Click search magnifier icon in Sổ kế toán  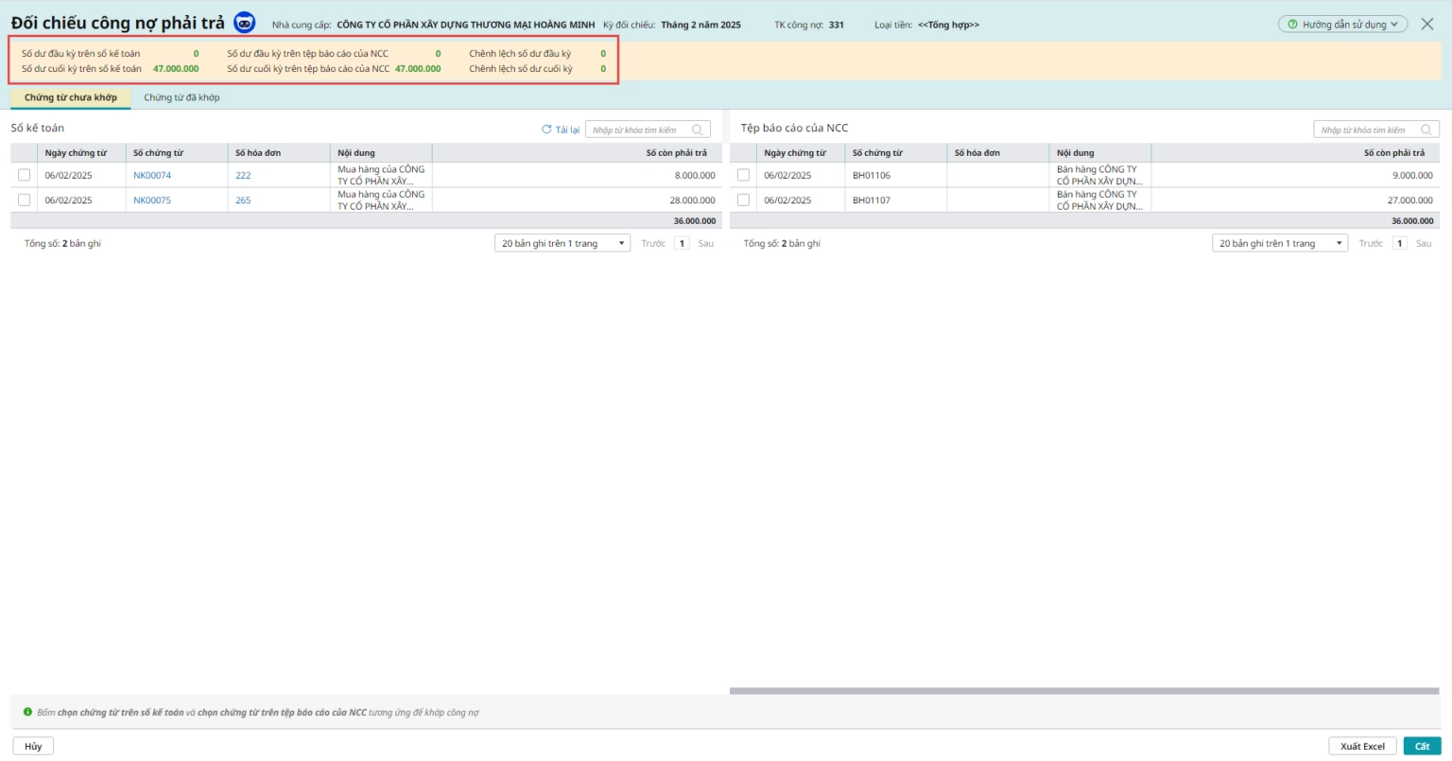click(x=698, y=130)
